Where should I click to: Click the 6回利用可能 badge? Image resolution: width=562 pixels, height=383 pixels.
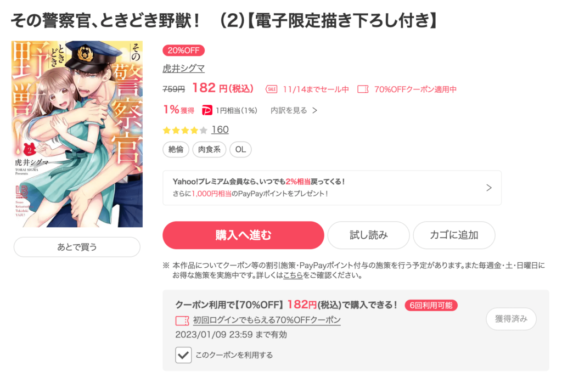(x=431, y=305)
